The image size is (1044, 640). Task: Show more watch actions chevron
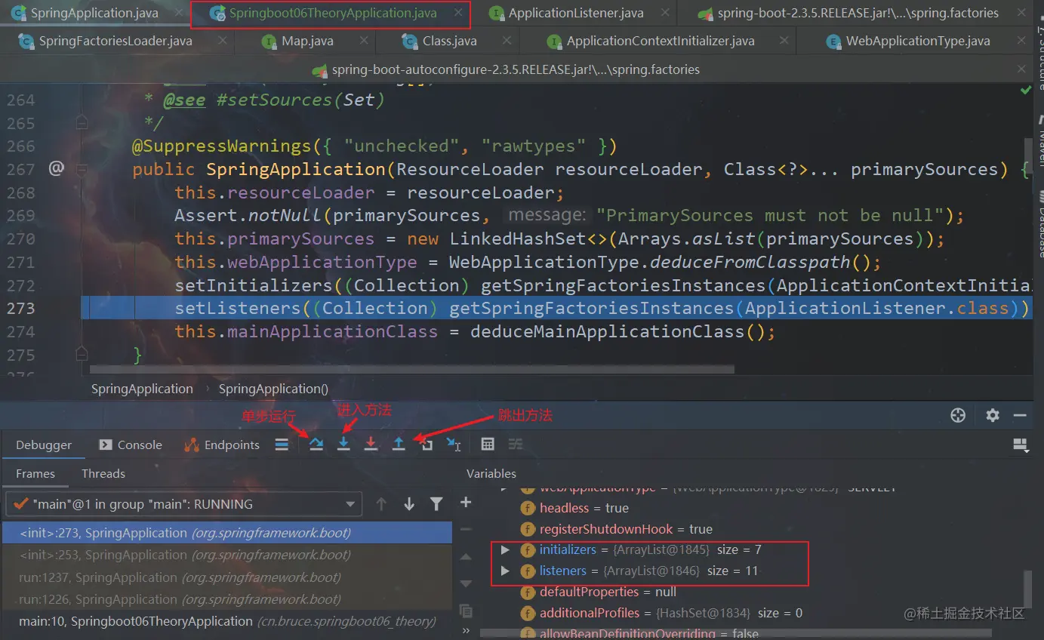pos(466,631)
